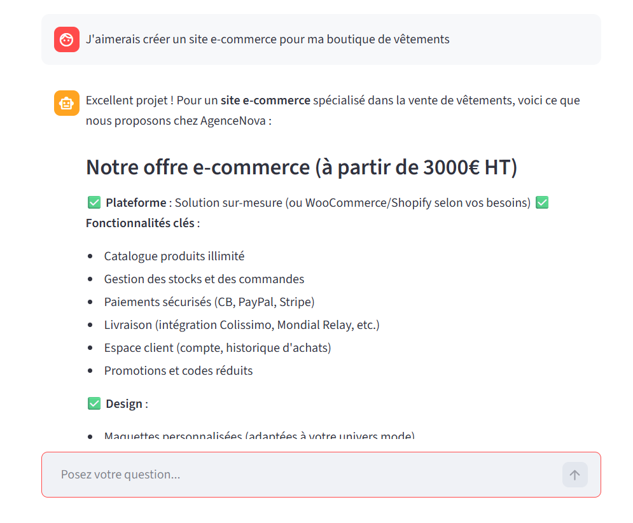This screenshot has height=523, width=633.
Task: Click the user message about the boutique de vêtements
Action: (267, 39)
